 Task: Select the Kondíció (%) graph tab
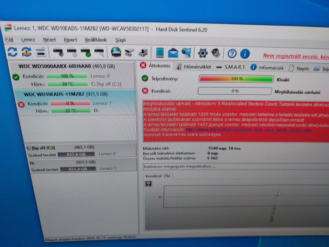click(x=158, y=176)
